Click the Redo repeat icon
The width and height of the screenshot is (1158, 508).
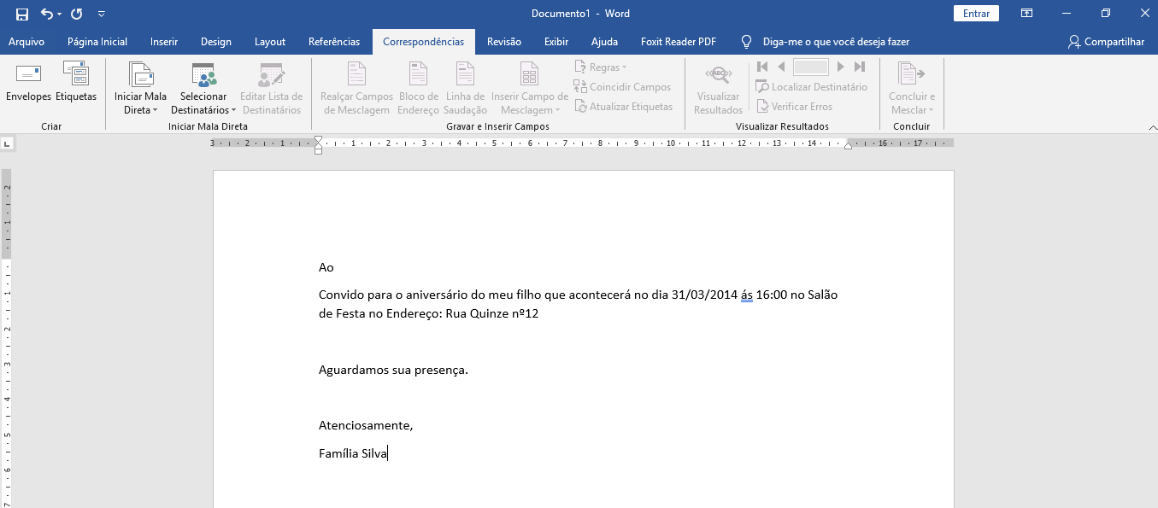click(x=77, y=14)
